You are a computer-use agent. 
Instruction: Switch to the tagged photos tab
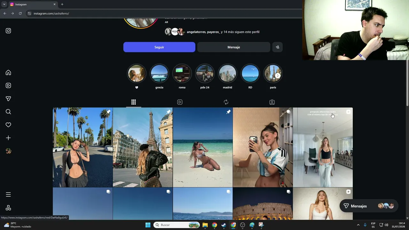[x=272, y=102]
